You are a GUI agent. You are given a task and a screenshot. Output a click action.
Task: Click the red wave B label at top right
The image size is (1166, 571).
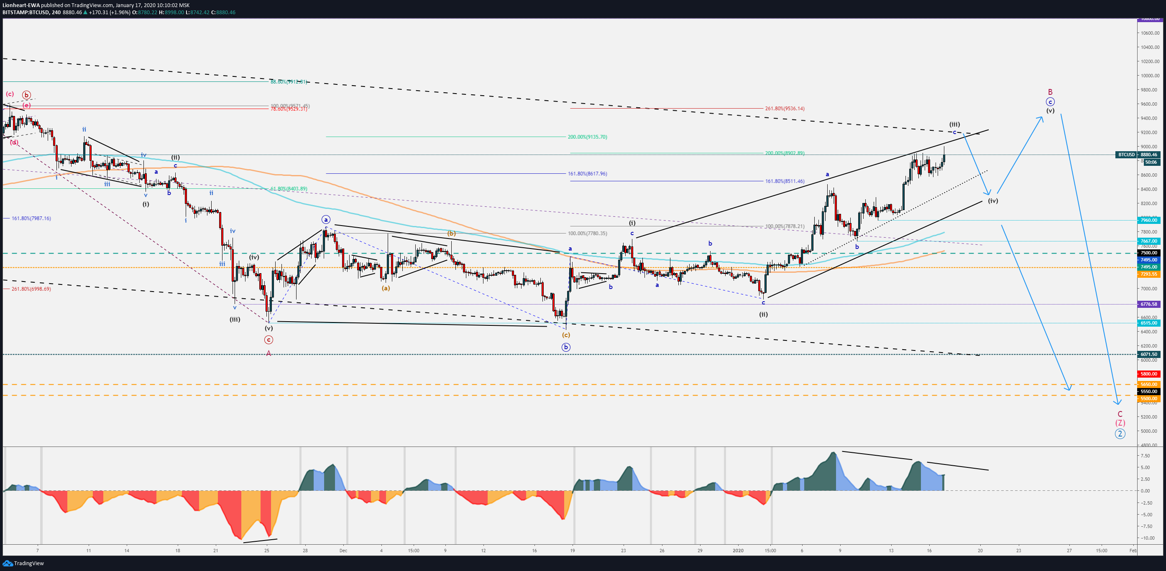pos(1050,92)
